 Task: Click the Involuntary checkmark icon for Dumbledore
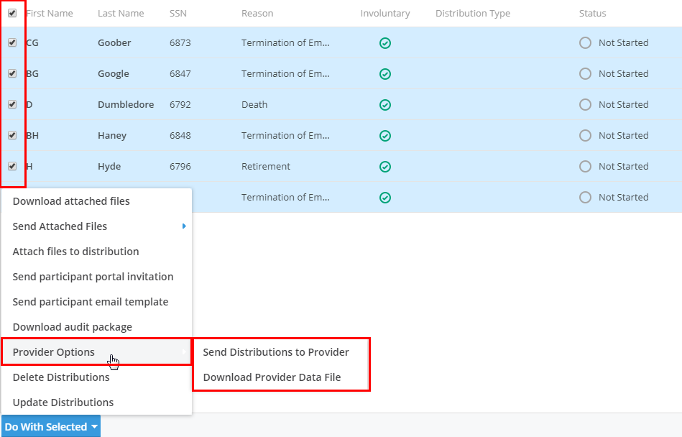(385, 105)
